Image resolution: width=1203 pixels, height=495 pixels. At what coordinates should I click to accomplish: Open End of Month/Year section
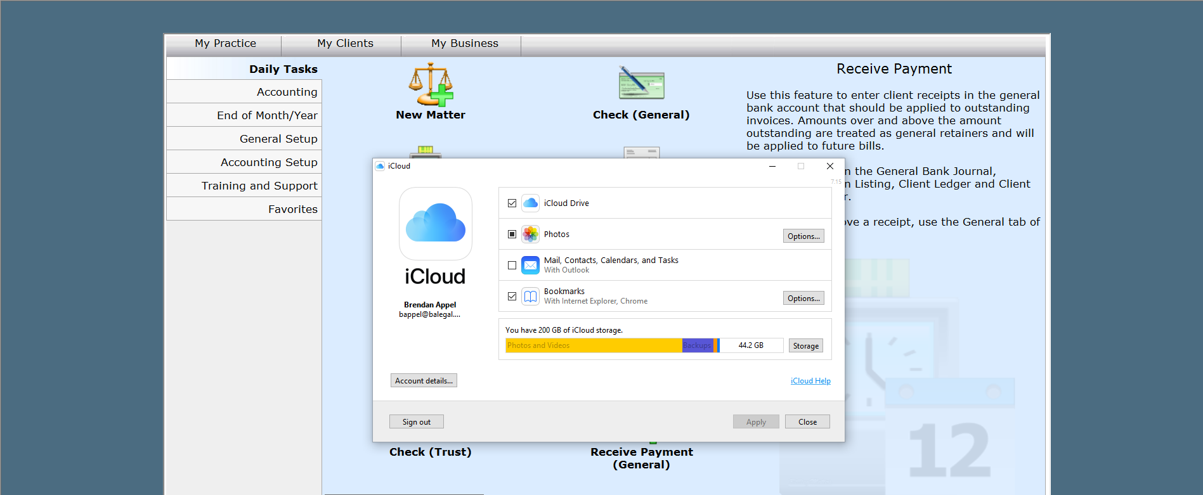244,115
